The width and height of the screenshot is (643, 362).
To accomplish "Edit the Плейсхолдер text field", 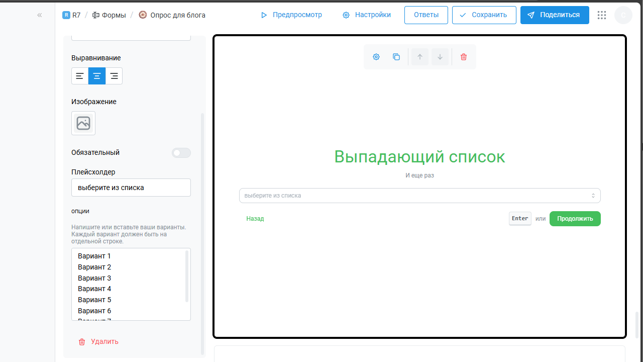I will [x=131, y=188].
